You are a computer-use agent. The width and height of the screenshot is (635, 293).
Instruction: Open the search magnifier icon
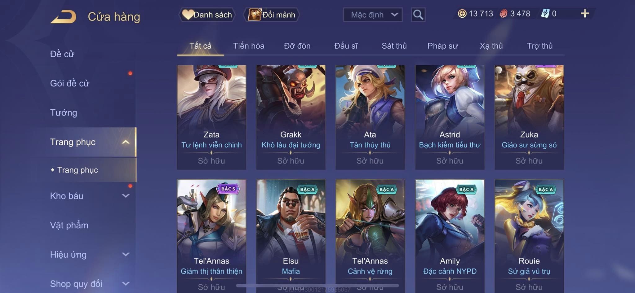(x=418, y=15)
